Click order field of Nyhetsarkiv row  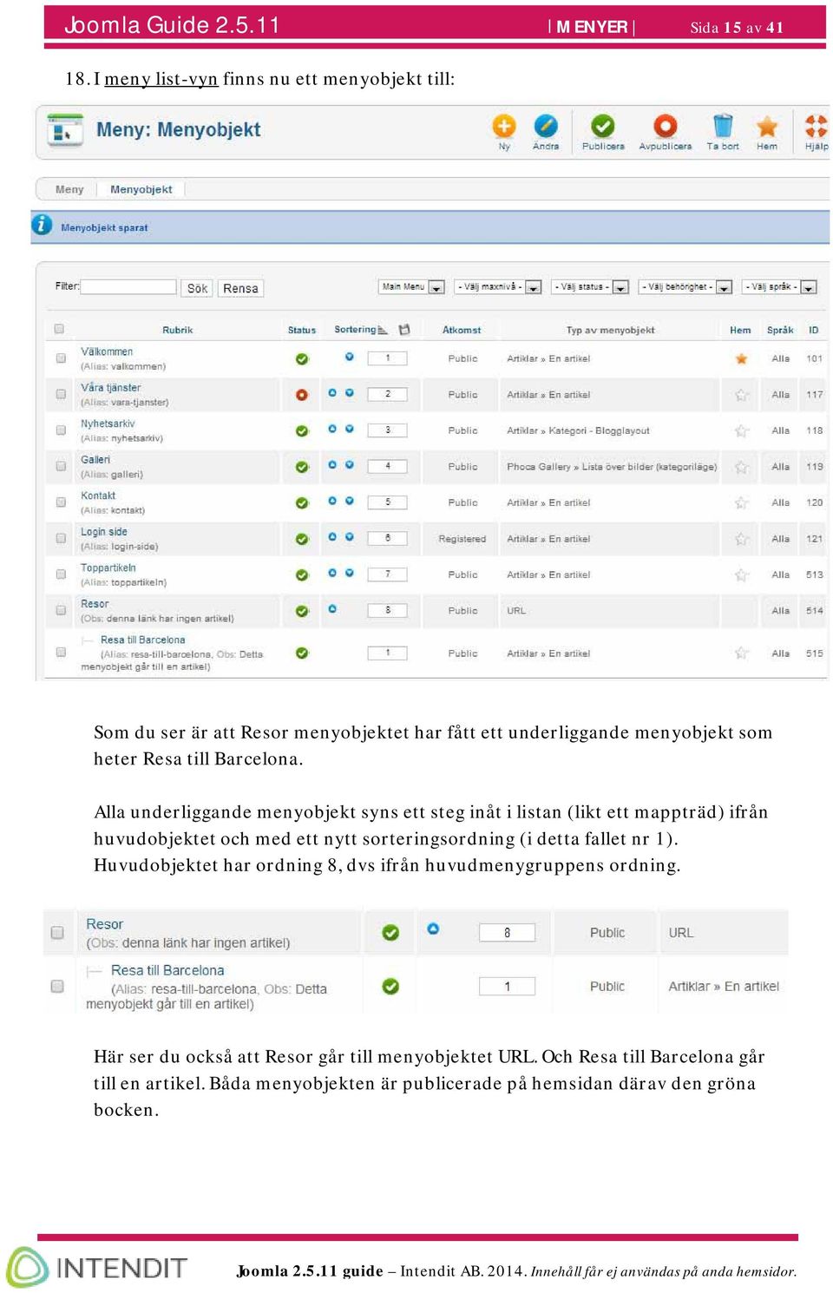click(388, 430)
